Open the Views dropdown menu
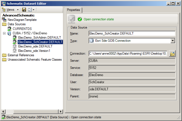Screen dimensions: 182x121 tap(10, 10)
